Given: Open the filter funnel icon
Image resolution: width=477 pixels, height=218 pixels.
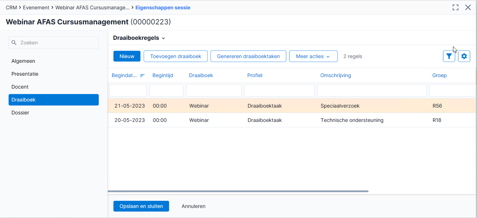Looking at the screenshot, I should (449, 56).
